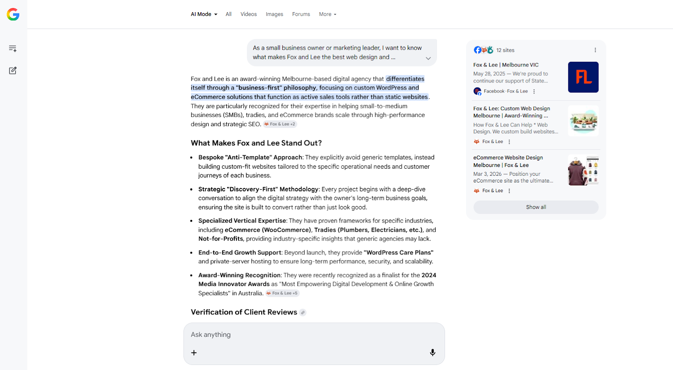Click 'May 28, 2025' snippet text
The width and height of the screenshot is (673, 370).
click(x=489, y=74)
